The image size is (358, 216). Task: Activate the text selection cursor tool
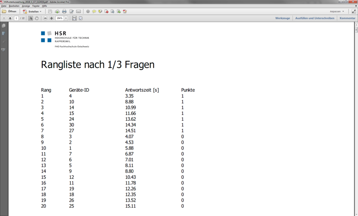pos(31,18)
